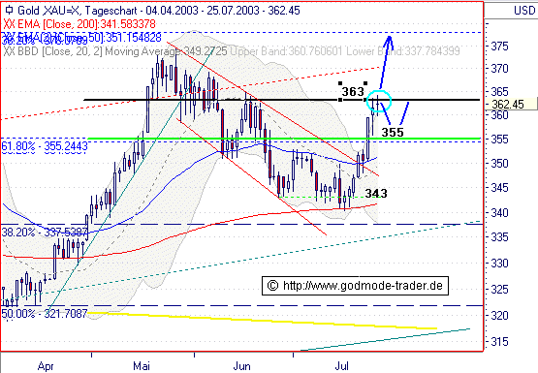This screenshot has width=538, height=373.
Task: Click the 'Jul' month label on the axis
Action: (342, 366)
